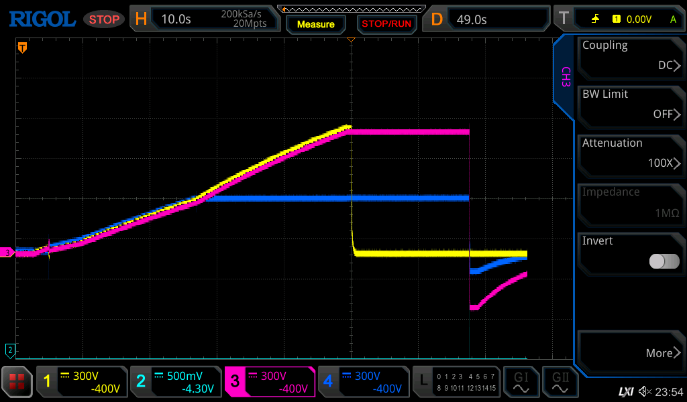Toggle channel 1 yellow 300V display
687x402 pixels.
point(82,382)
